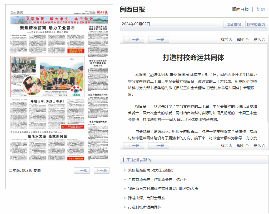Click the 闽西日报 link beside 帮助
This screenshot has height=214, width=269.
[x=240, y=9]
